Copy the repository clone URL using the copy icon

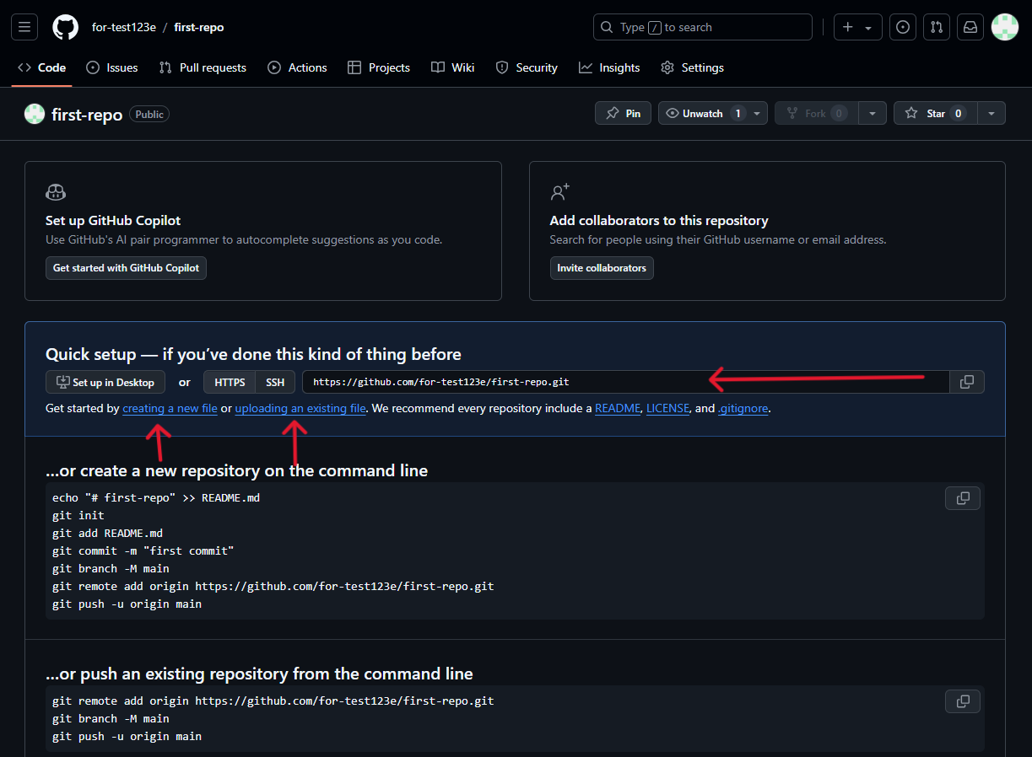point(966,382)
